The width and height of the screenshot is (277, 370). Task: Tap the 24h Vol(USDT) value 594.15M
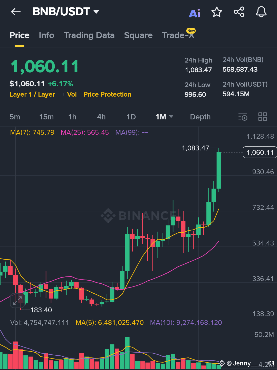tap(236, 94)
